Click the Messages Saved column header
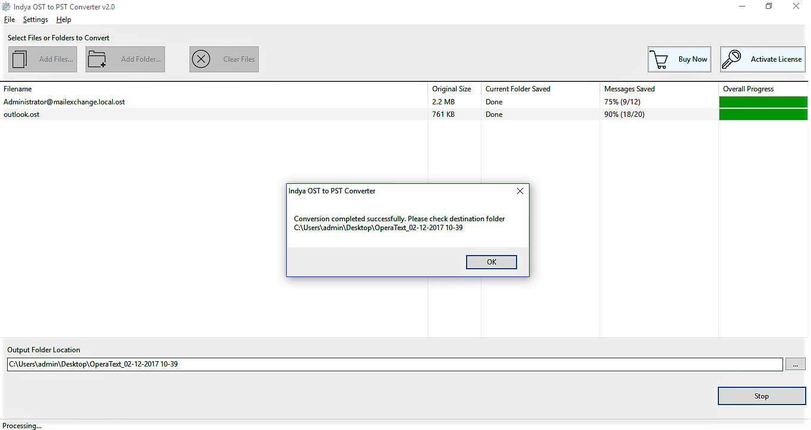The height and width of the screenshot is (430, 811). (x=659, y=89)
